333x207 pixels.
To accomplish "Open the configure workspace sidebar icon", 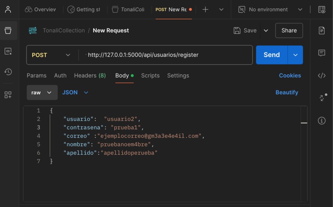I will (8, 95).
